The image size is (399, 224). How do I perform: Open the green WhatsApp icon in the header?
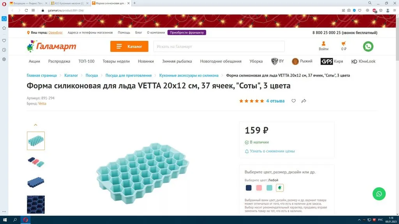click(x=368, y=47)
